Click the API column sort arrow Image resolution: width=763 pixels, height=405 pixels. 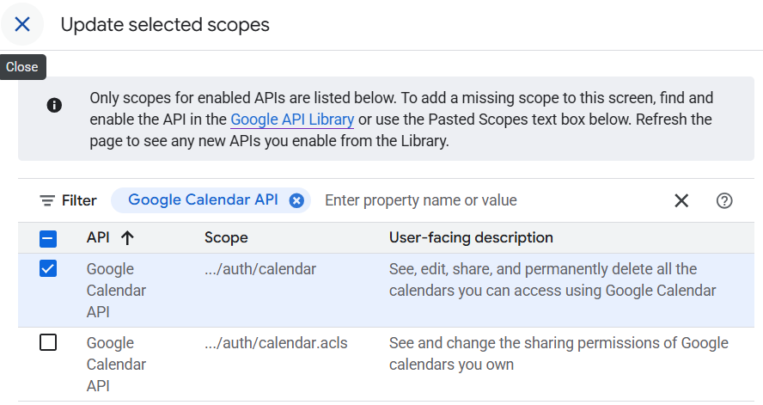(127, 238)
